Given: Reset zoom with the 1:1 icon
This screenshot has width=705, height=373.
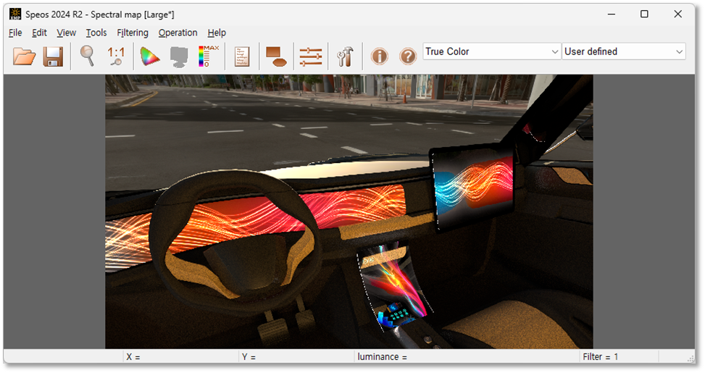Looking at the screenshot, I should (x=116, y=56).
